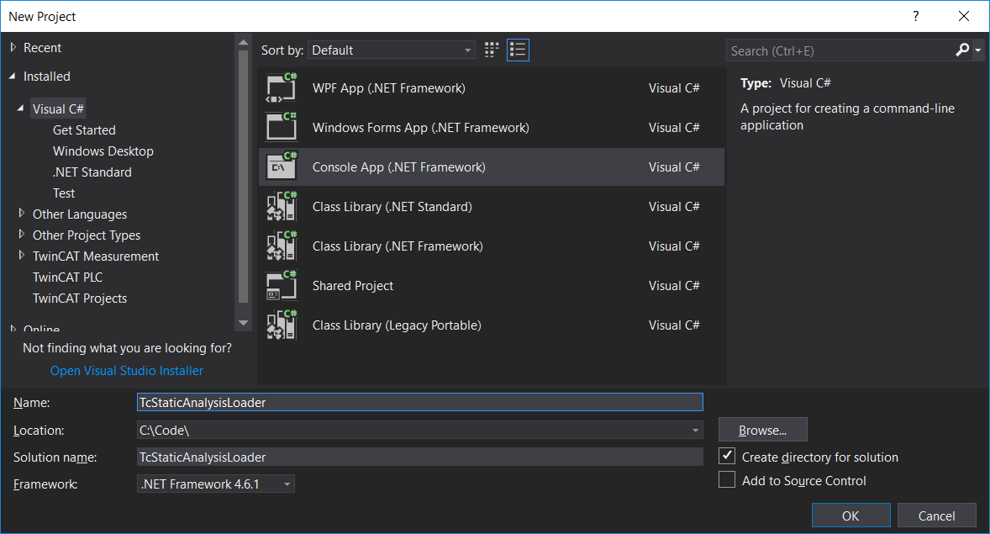Click the search magnifier icon
The width and height of the screenshot is (990, 534).
(962, 50)
